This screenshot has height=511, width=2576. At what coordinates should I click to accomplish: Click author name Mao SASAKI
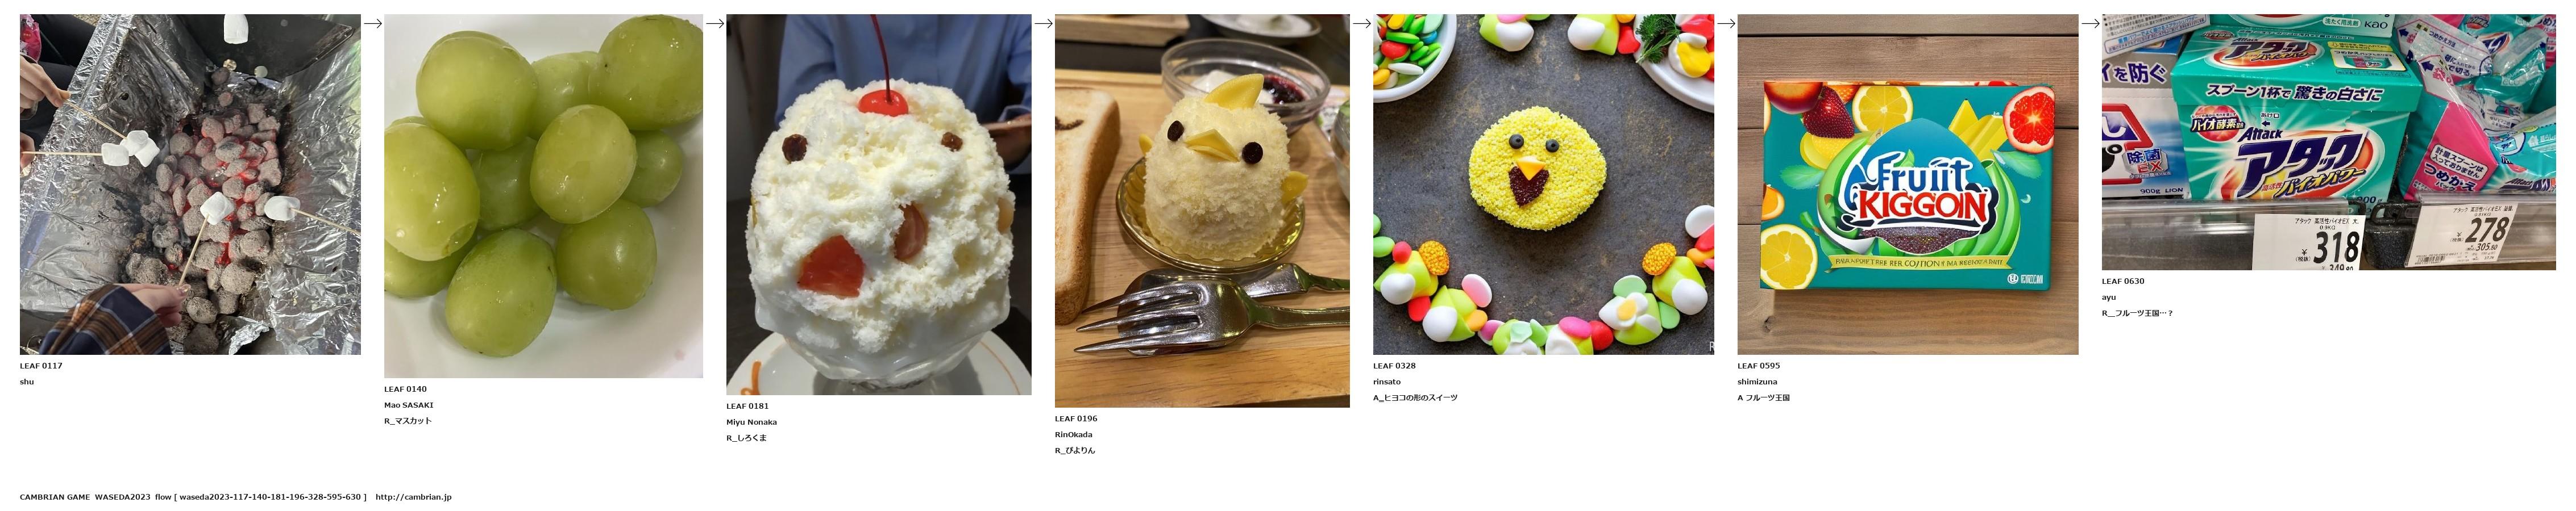408,405
